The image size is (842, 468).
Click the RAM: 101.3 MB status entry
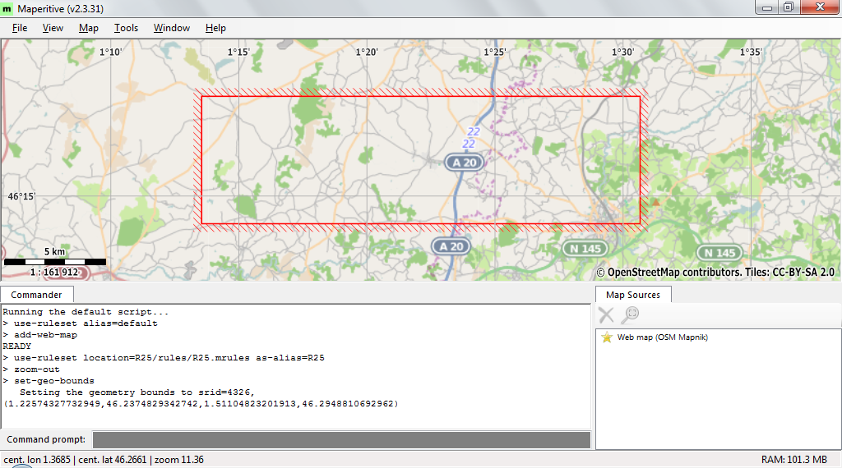(794, 460)
